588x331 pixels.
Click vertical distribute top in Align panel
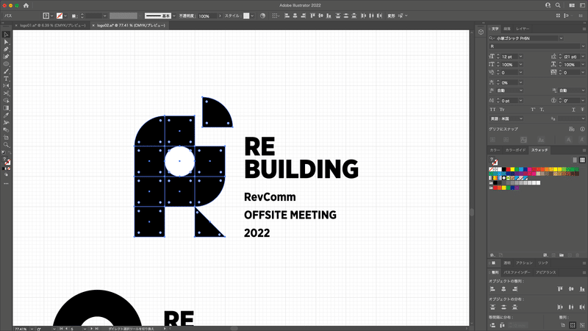(x=492, y=307)
